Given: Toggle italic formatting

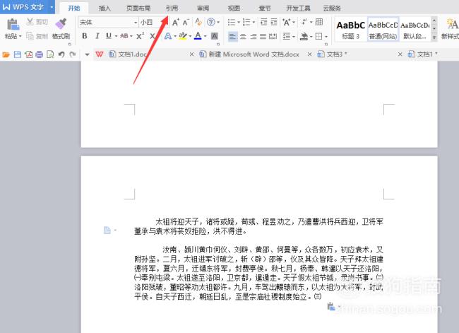Looking at the screenshot, I should [x=97, y=36].
